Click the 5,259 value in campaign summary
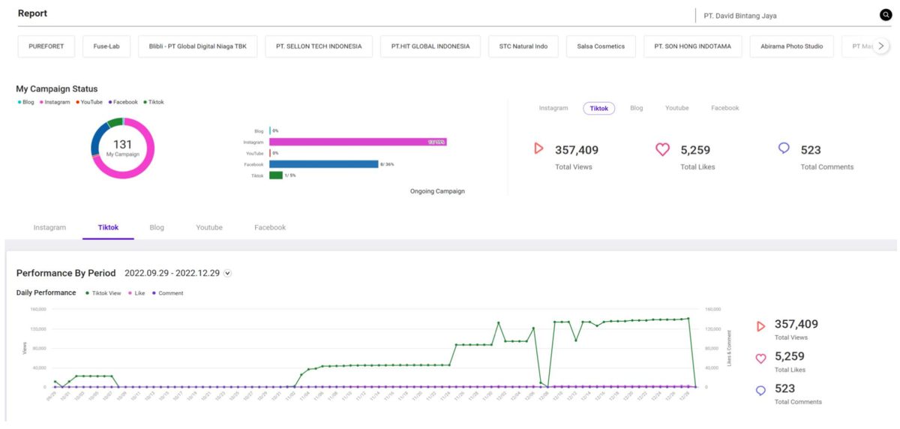 tap(695, 150)
